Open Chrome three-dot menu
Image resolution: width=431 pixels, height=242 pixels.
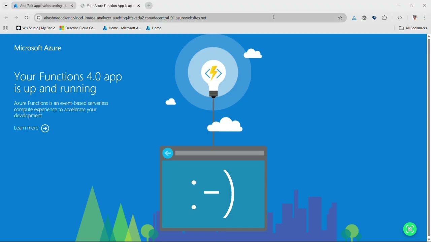425,18
